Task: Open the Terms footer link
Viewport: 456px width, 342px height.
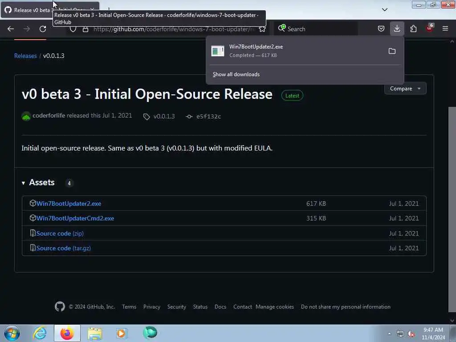Action: point(129,307)
